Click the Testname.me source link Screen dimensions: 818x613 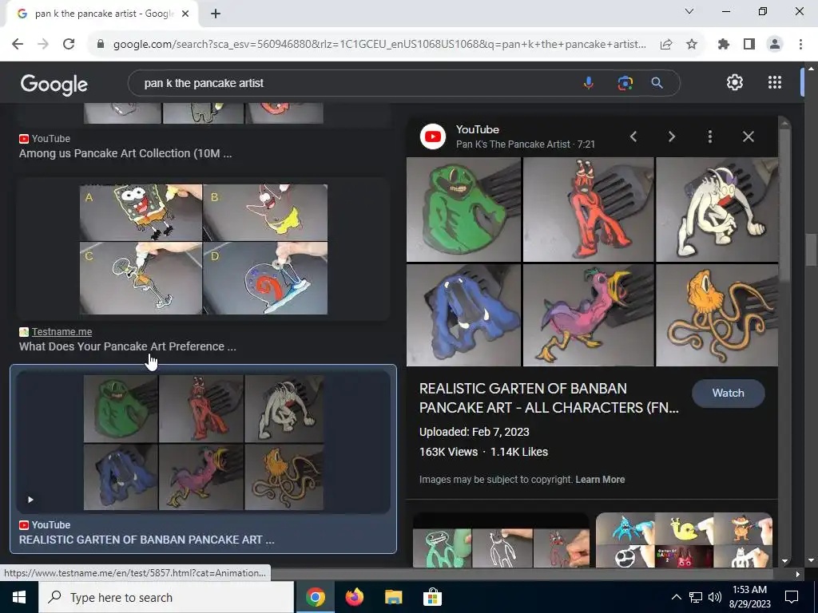62,332
